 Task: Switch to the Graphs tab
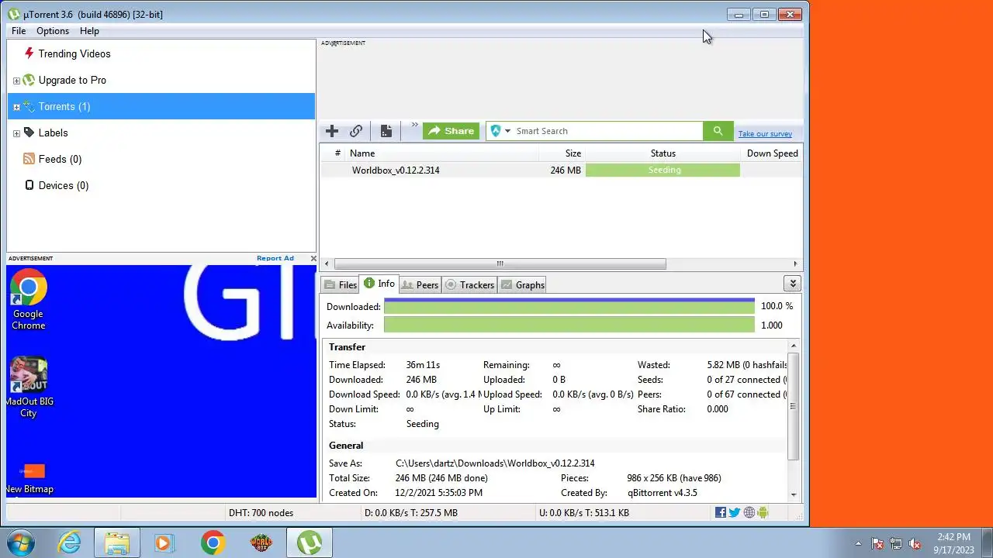coord(522,285)
